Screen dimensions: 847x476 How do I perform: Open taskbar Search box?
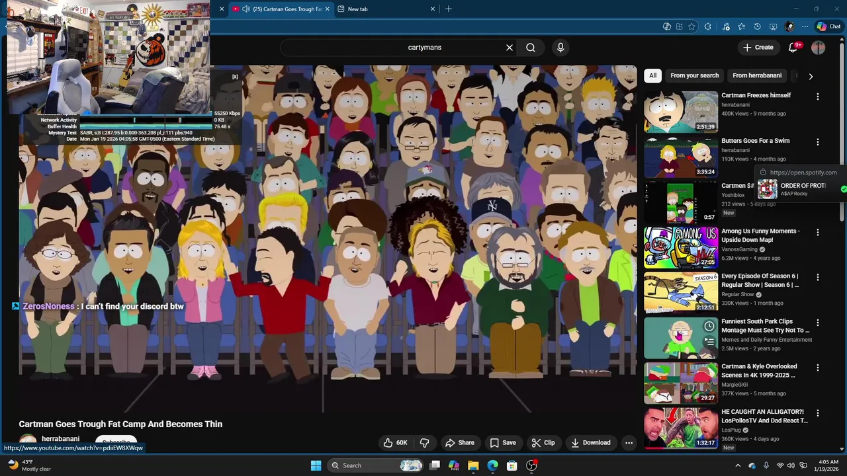375,465
